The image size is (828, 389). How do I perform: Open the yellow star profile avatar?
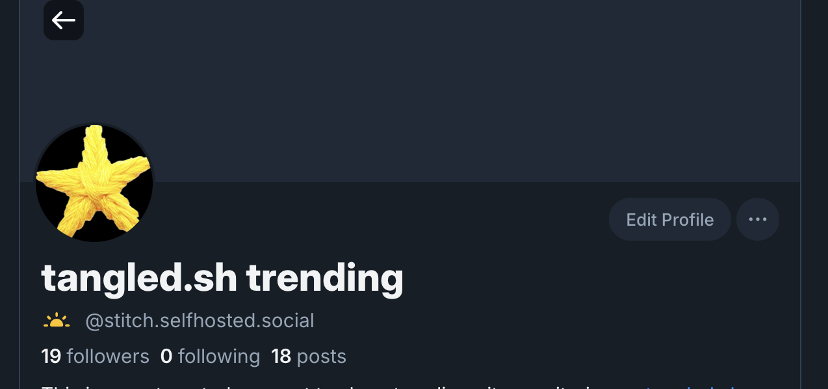point(94,183)
